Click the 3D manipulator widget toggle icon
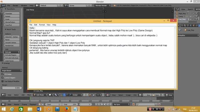Viewport: 200px width, 112px height. (62, 95)
